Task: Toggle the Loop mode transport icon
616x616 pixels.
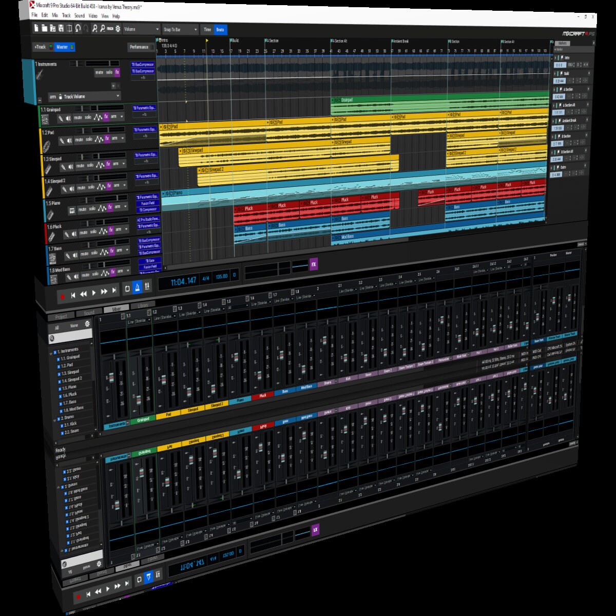Action: pos(127,289)
